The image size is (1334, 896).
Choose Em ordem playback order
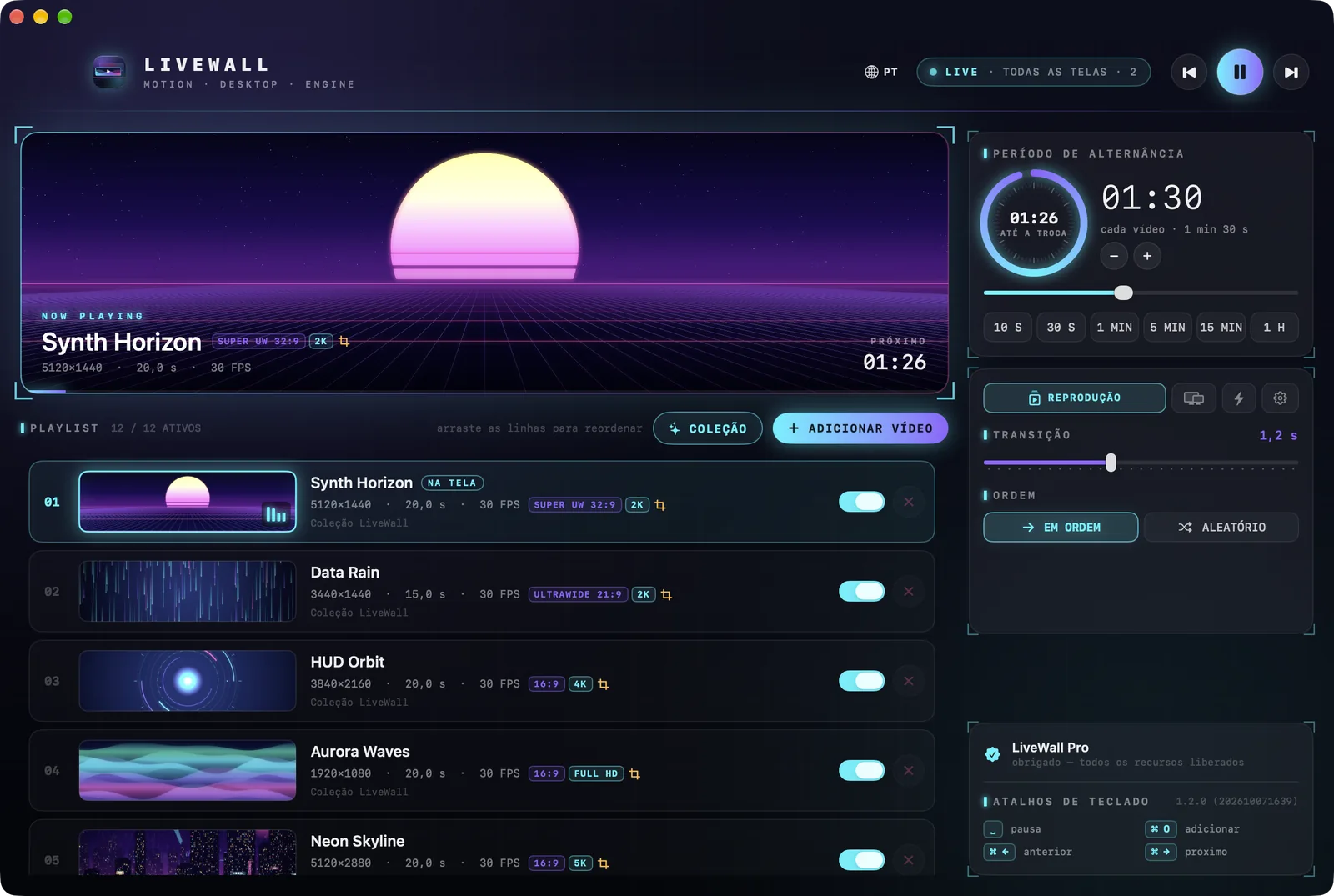(x=1061, y=528)
